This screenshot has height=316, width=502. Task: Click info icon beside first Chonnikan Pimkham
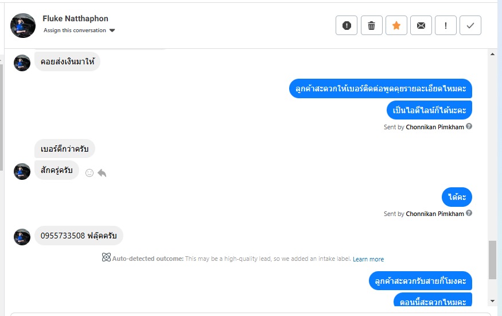[x=469, y=126]
